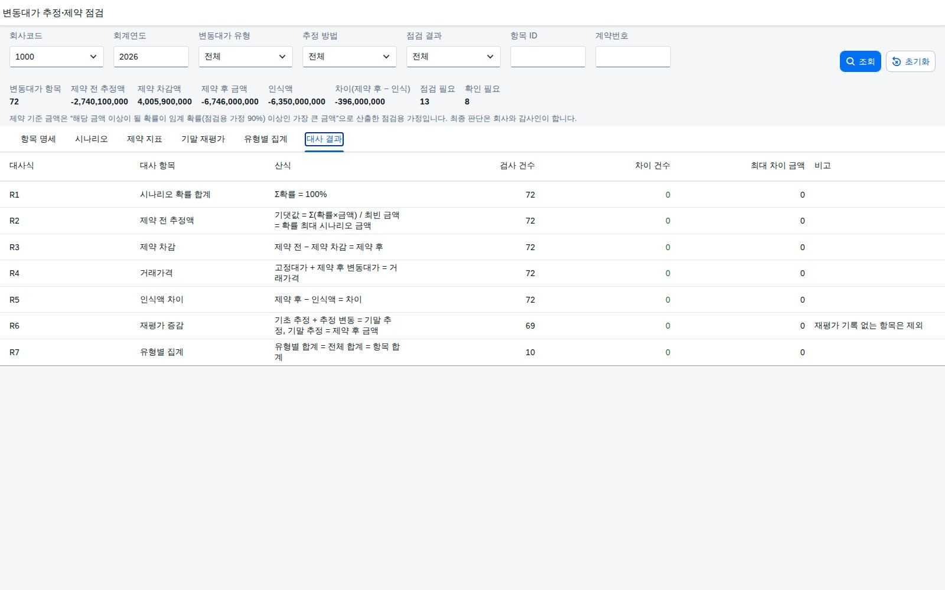Click the 차이 건수 column header
The width and height of the screenshot is (945, 590).
pyautogui.click(x=653, y=166)
